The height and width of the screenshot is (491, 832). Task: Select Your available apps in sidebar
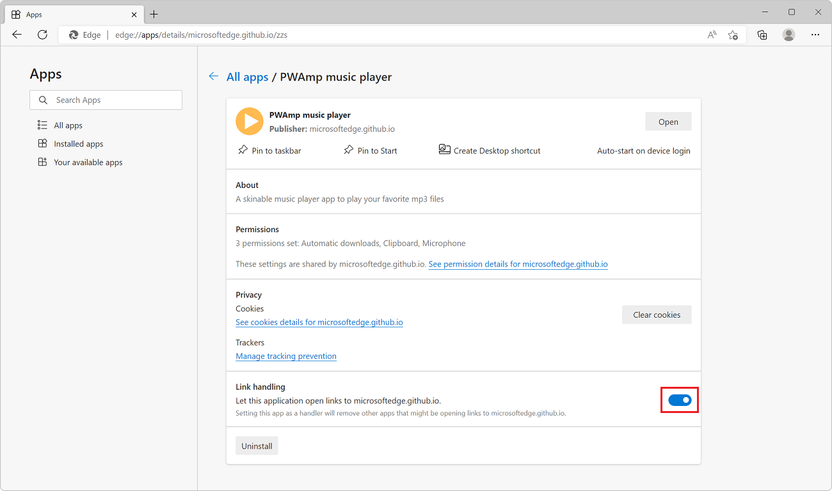[79, 162]
